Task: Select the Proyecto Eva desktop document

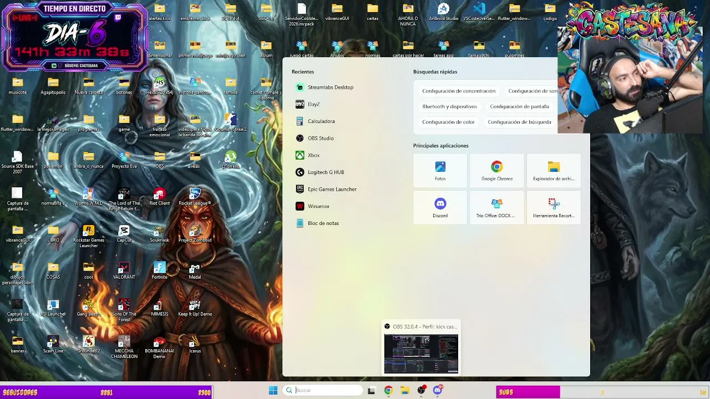Action: tap(124, 160)
